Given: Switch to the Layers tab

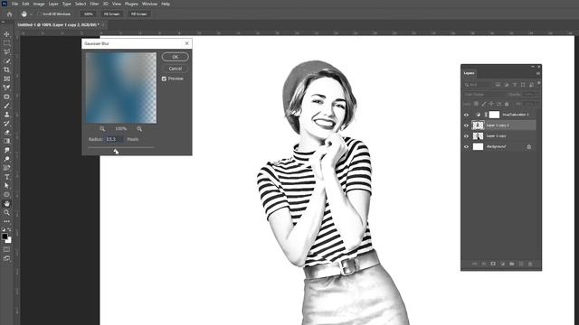Looking at the screenshot, I should point(469,73).
